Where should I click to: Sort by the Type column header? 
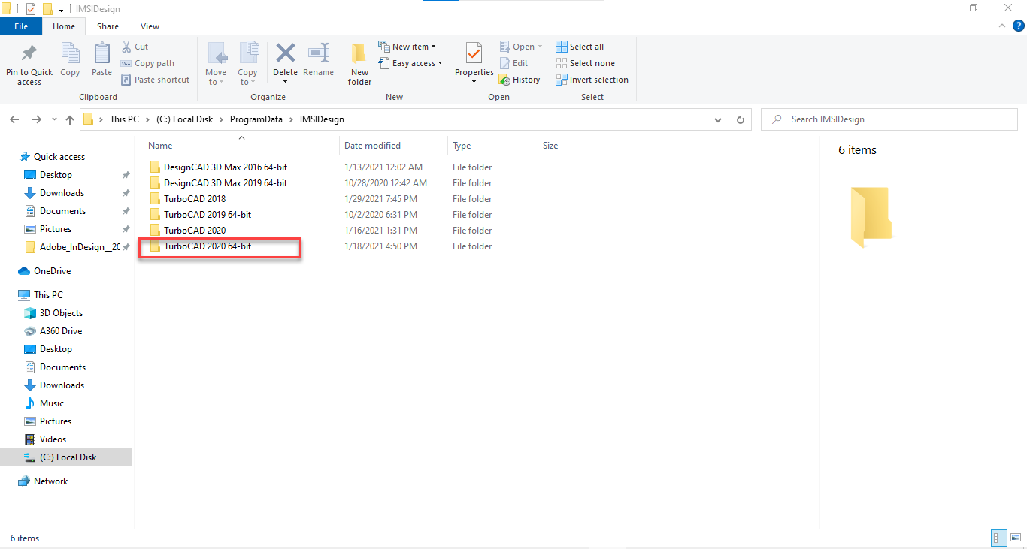462,146
